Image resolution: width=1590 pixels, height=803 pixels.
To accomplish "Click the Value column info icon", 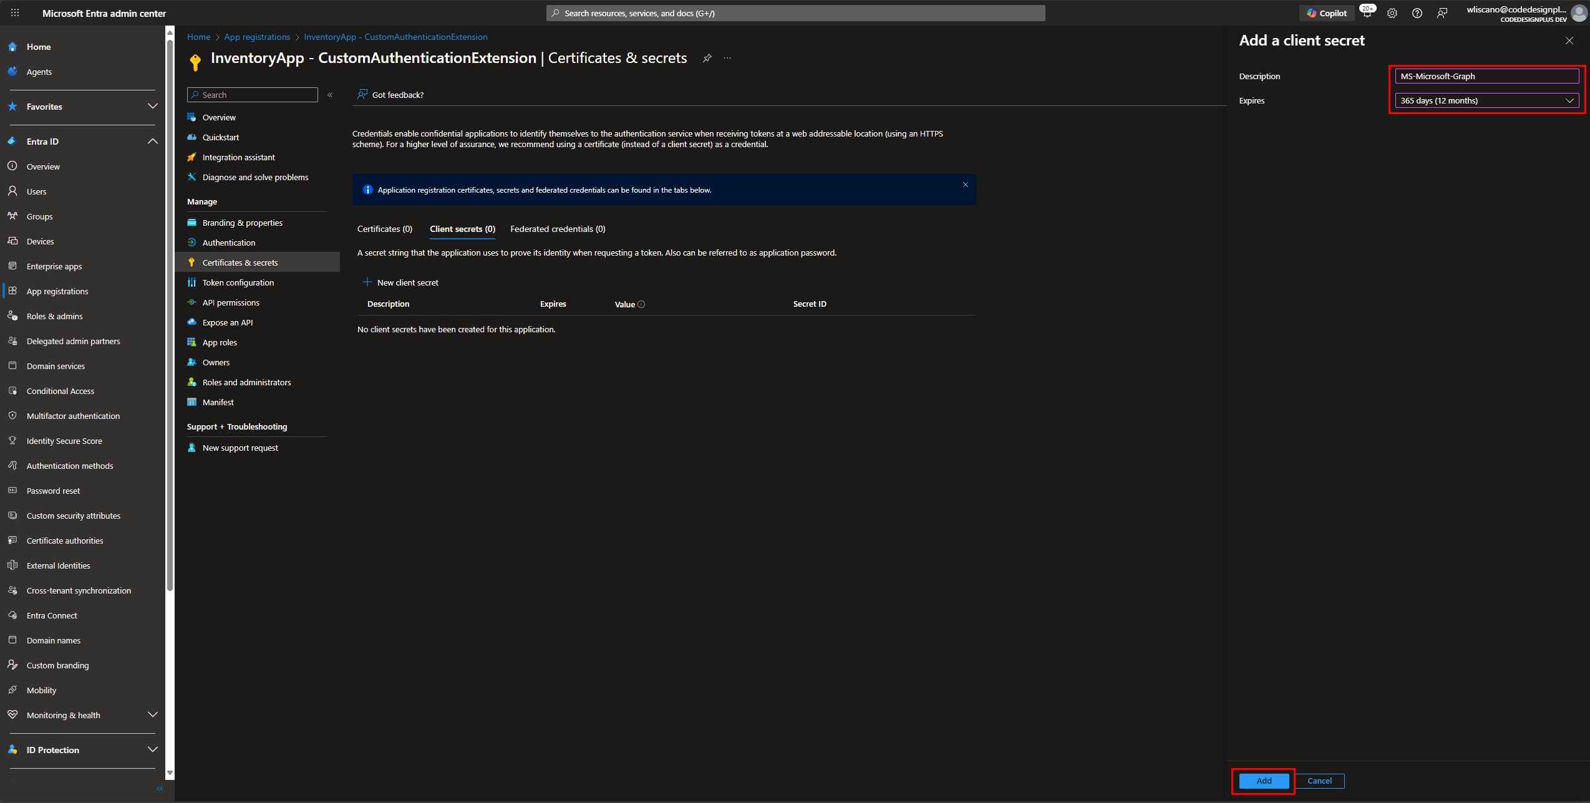I will pos(641,304).
